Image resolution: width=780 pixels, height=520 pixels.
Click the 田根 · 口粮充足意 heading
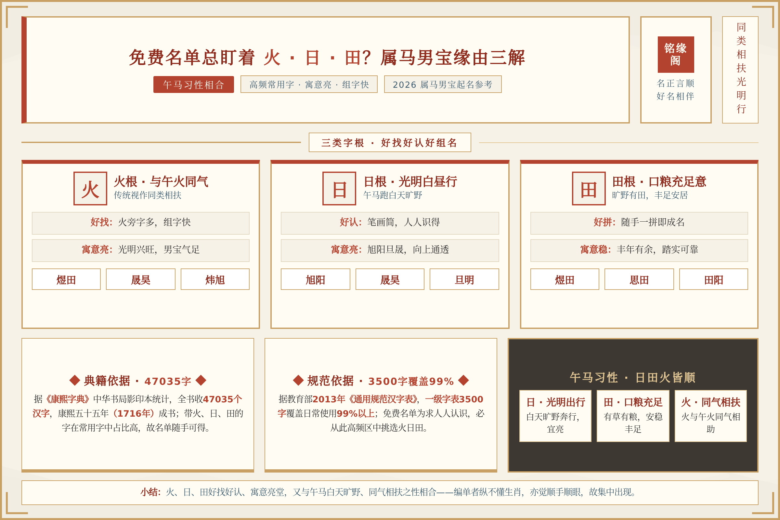659,181
